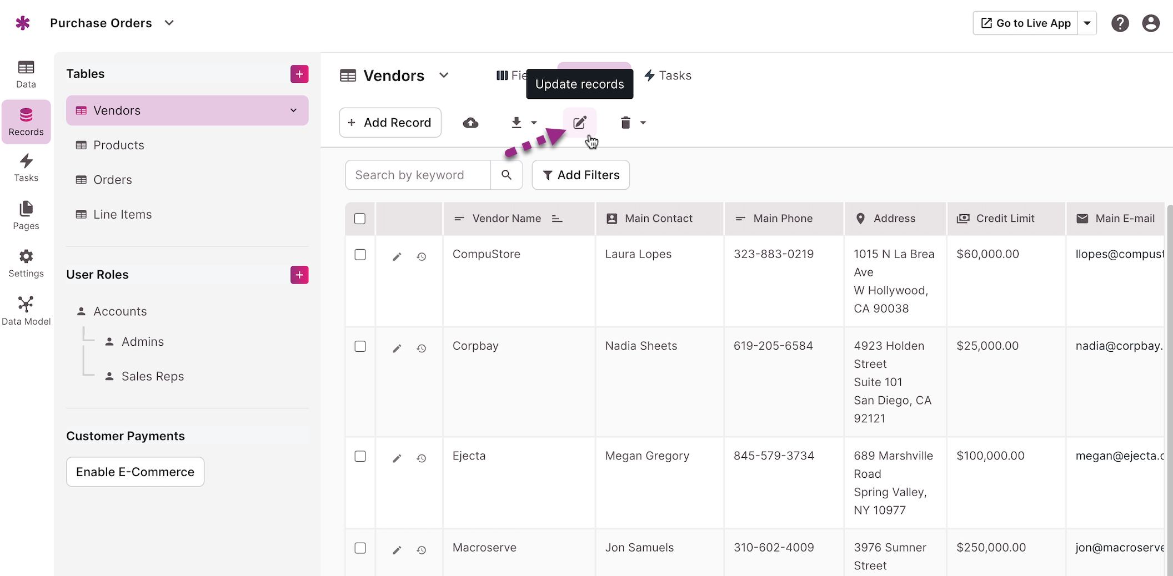Click history icon for CompuStore row
1173x576 pixels.
point(422,256)
